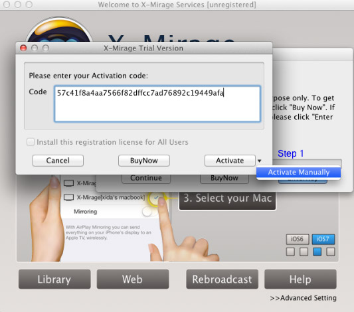Open the dropdown arrow beside Activate
Viewport: 354px width, 312px height.
260,161
